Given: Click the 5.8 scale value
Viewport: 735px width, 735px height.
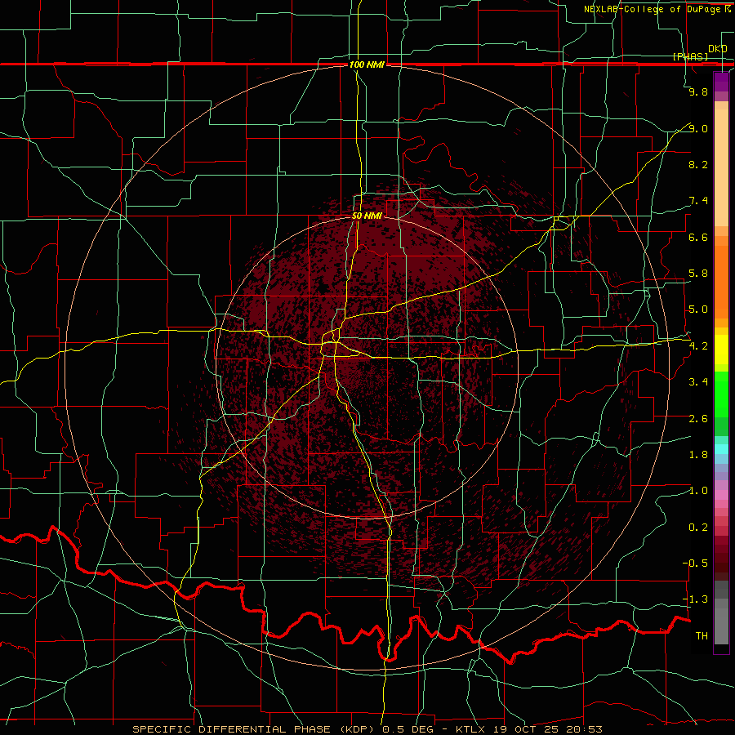Looking at the screenshot, I should pos(698,274).
